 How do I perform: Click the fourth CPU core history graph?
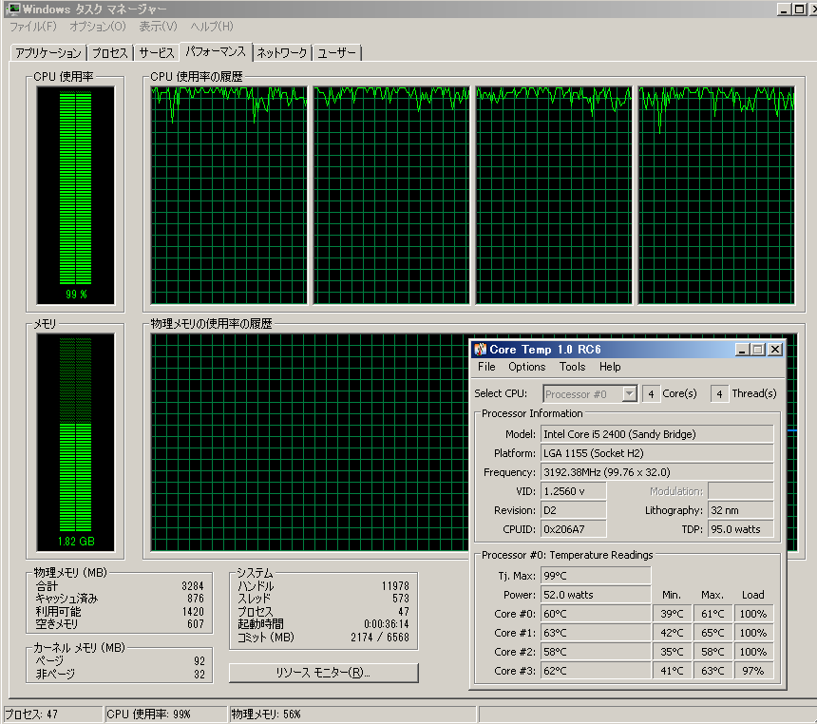click(x=716, y=195)
